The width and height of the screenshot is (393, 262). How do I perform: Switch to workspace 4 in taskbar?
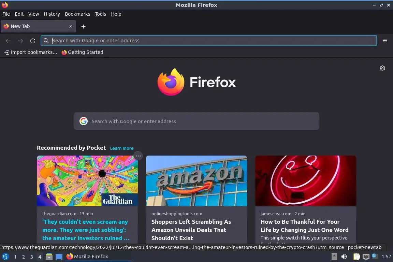click(40, 257)
